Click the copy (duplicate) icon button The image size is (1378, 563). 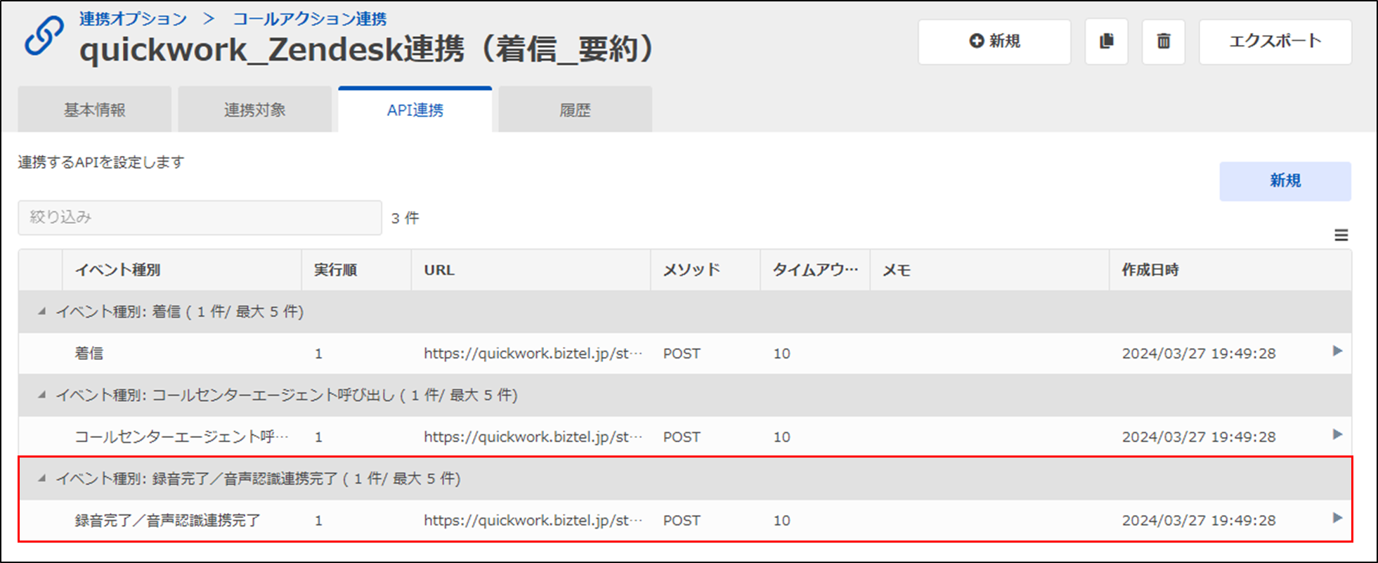tap(1107, 41)
